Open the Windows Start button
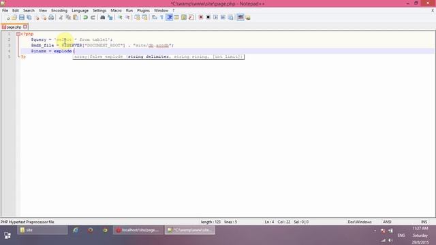Viewport: 436px width, 245px height. coord(7,235)
